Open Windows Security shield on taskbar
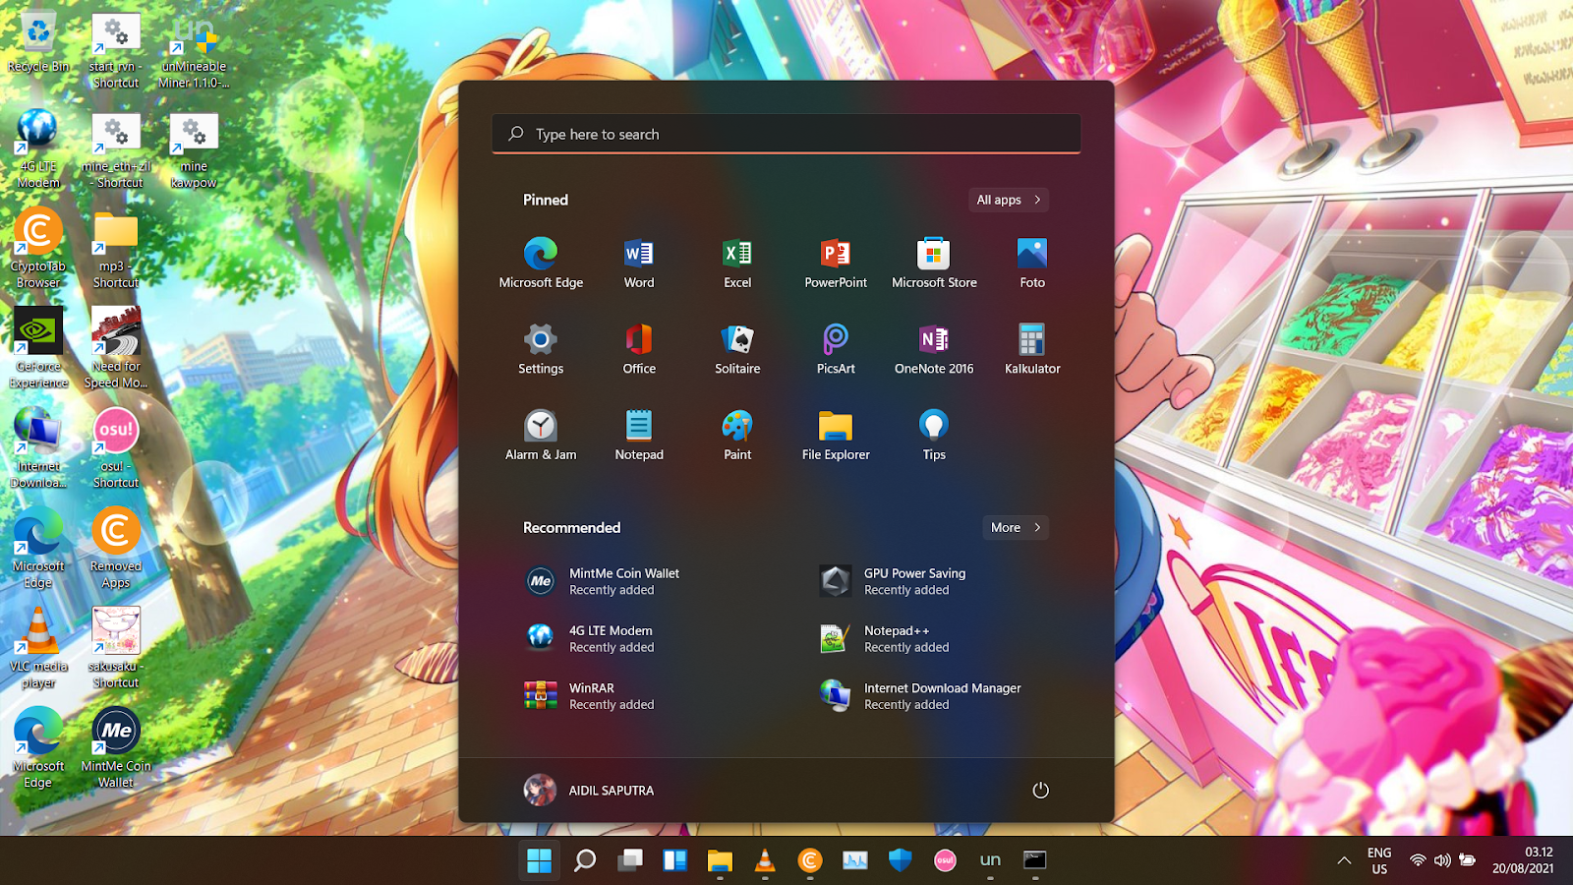Screen dimensions: 1573x885 pyautogui.click(x=900, y=860)
